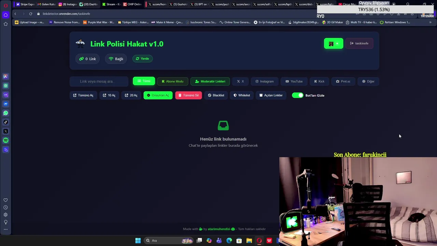This screenshot has width=437, height=246.
Task: Open the sidebar lightbulb tips icon
Action: click(5, 222)
